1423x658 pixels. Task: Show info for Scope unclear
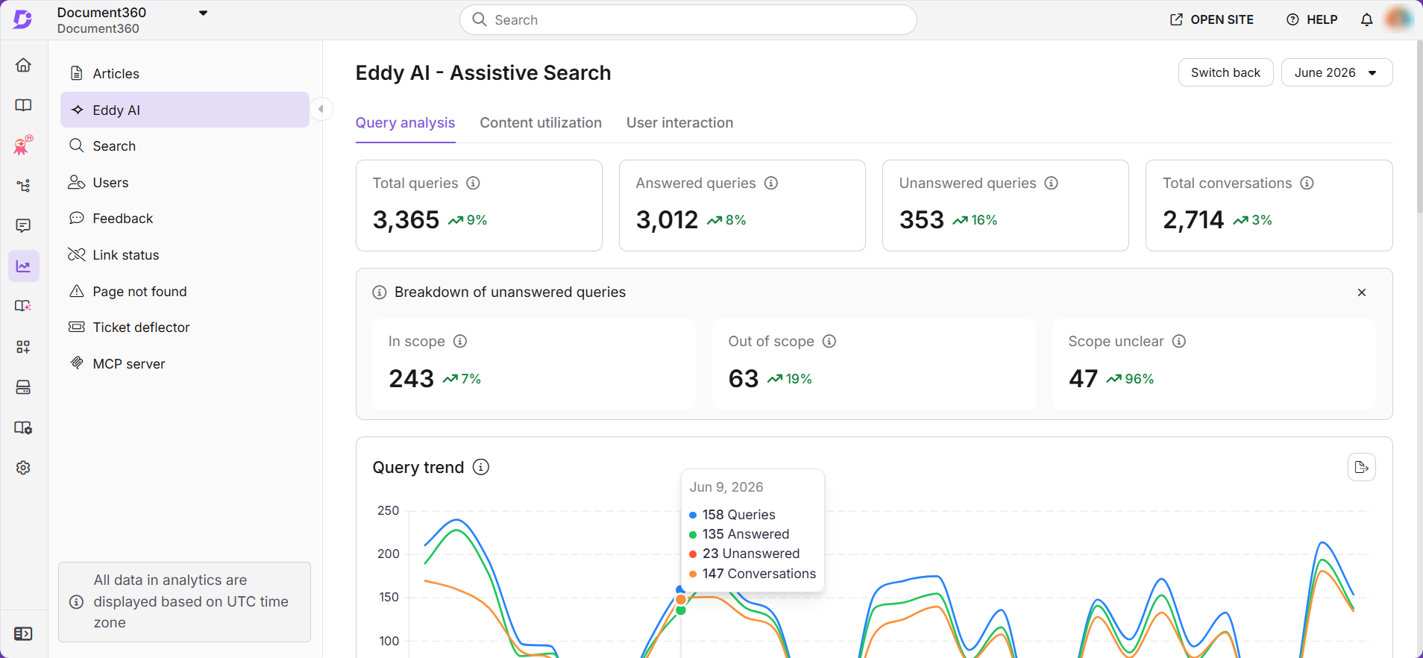pos(1179,341)
